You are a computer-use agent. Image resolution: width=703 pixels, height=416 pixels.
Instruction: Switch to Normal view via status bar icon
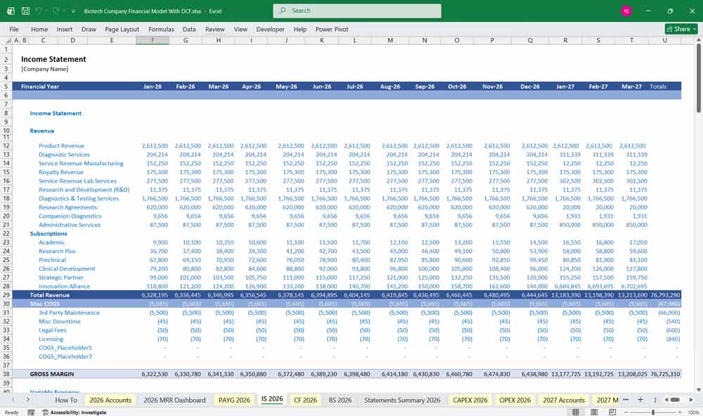point(576,411)
